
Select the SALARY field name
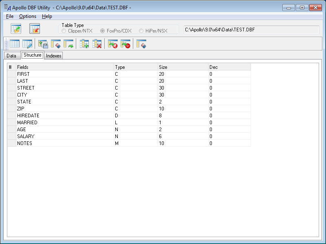[26, 136]
